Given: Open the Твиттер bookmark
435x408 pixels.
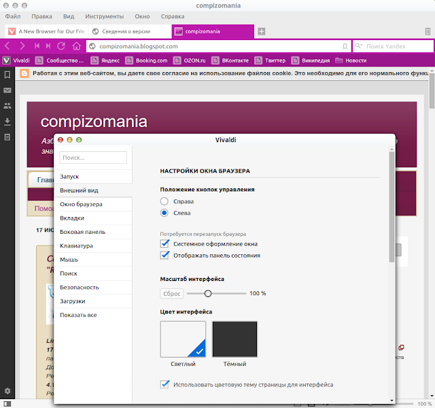Looking at the screenshot, I should pos(270,61).
